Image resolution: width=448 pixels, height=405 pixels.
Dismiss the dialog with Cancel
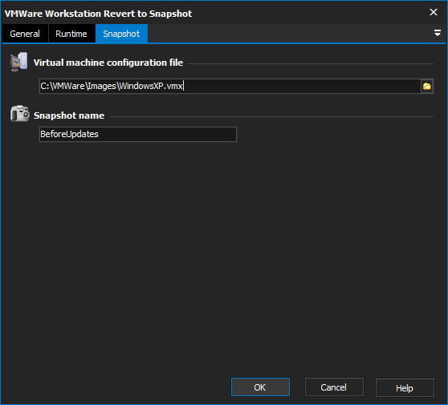pos(334,387)
